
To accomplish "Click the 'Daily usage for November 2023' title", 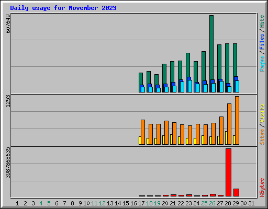I will [63, 8].
